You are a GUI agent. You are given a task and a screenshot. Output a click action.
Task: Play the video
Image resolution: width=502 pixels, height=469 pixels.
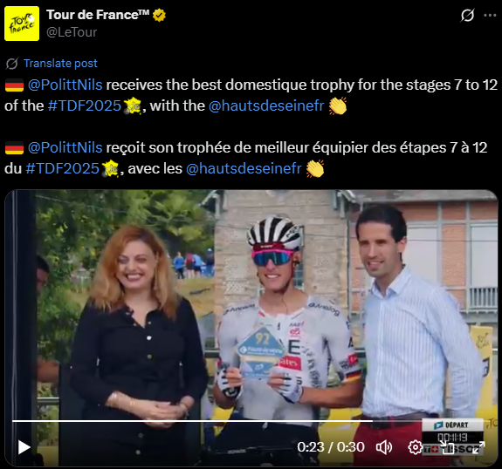click(24, 447)
